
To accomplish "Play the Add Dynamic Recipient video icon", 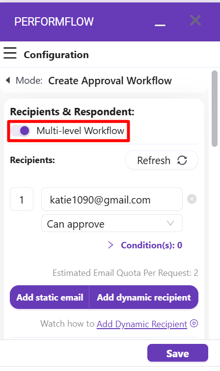I will (194, 323).
